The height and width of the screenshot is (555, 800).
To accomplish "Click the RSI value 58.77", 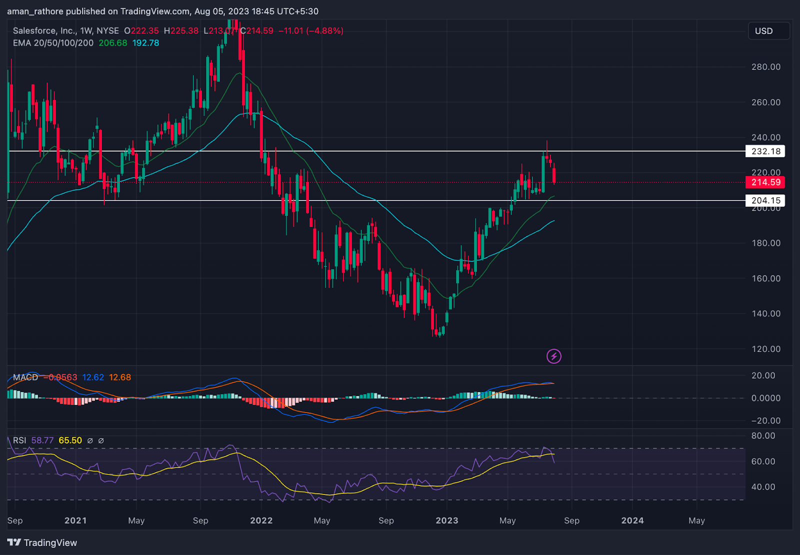I will pyautogui.click(x=42, y=440).
